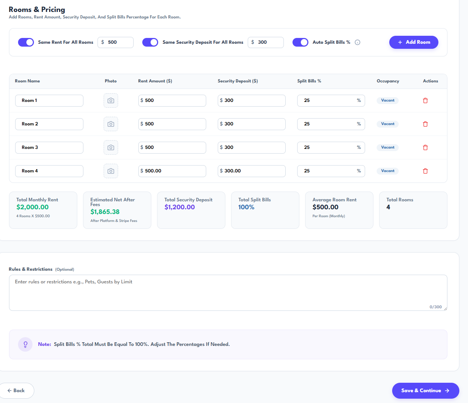Click the Rules & Restrictions text area

pos(228,293)
